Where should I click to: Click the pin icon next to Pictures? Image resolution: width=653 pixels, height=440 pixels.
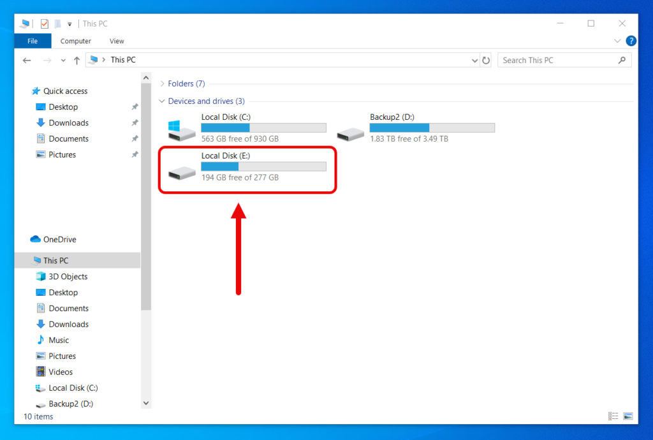(x=135, y=154)
